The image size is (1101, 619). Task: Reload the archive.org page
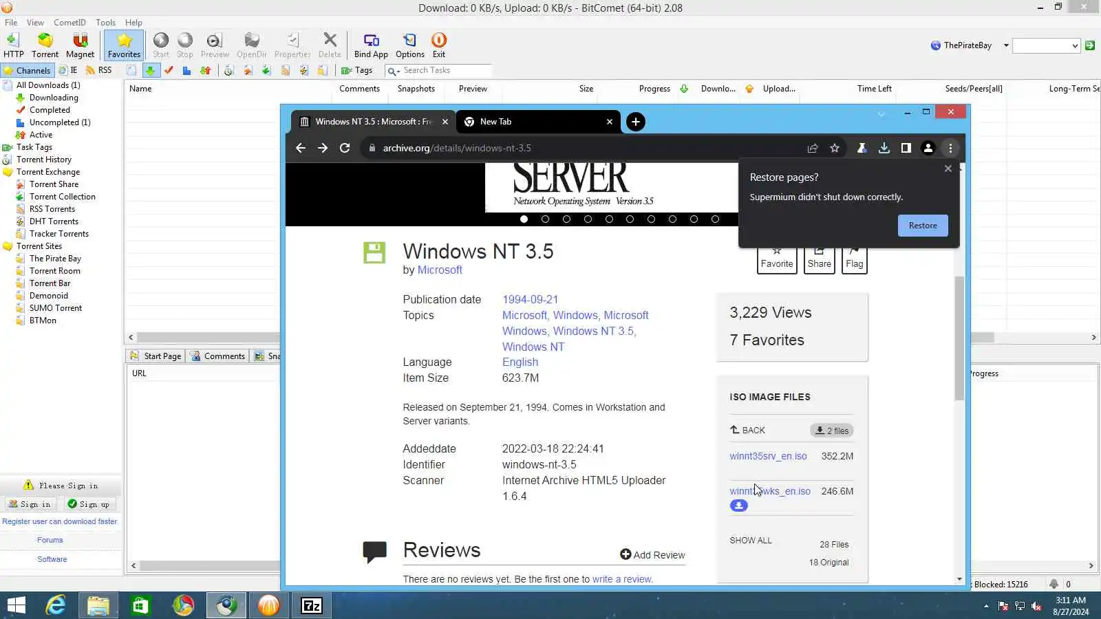(x=345, y=148)
